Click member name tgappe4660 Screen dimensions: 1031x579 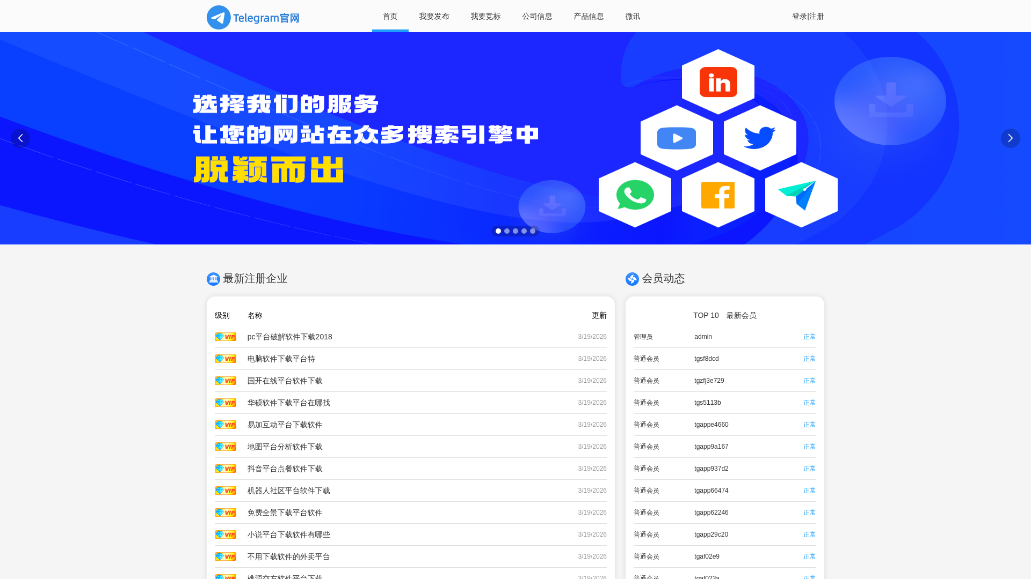click(x=711, y=425)
